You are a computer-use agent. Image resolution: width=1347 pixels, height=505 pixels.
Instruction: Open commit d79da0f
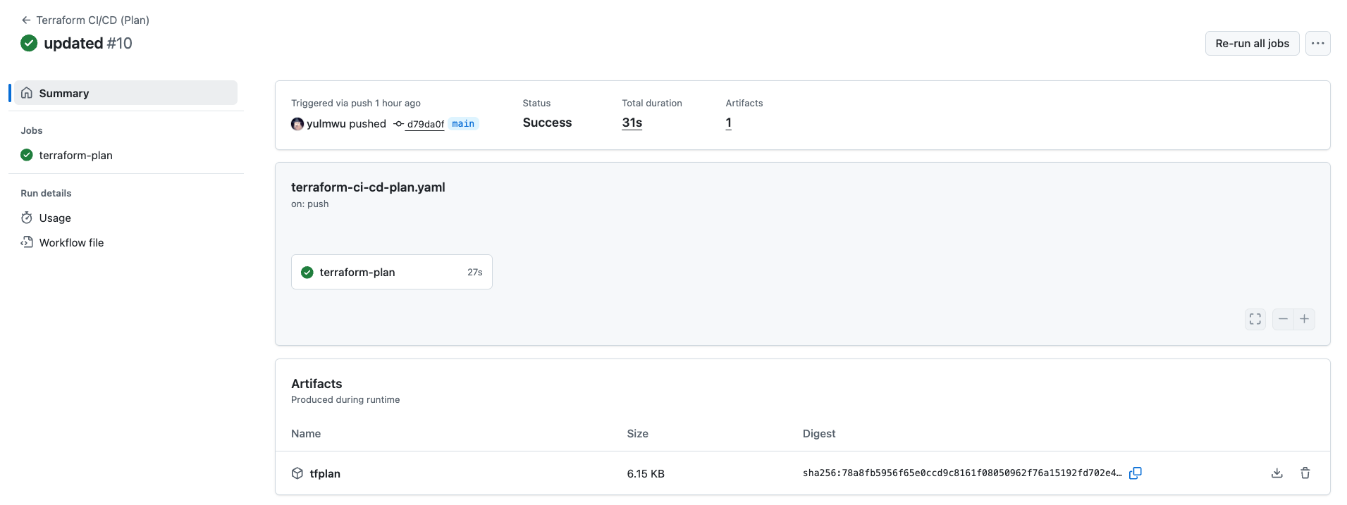click(x=426, y=124)
